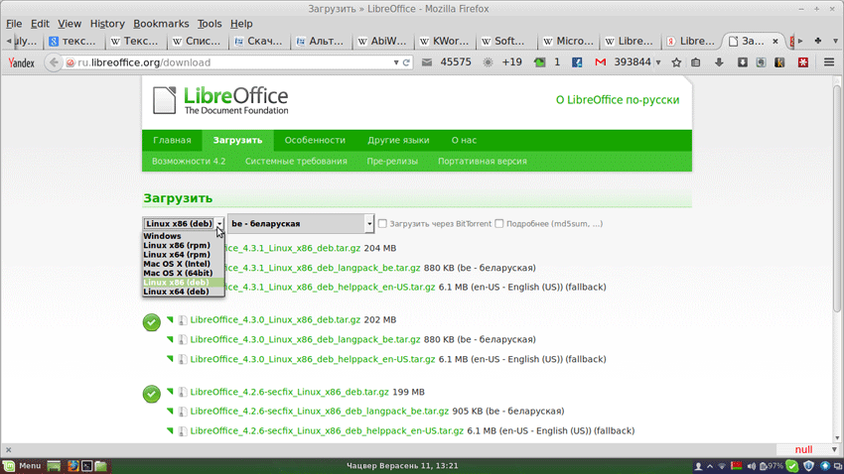This screenshot has height=474, width=844.
Task: Click the LibreOffice logo
Action: click(x=220, y=100)
